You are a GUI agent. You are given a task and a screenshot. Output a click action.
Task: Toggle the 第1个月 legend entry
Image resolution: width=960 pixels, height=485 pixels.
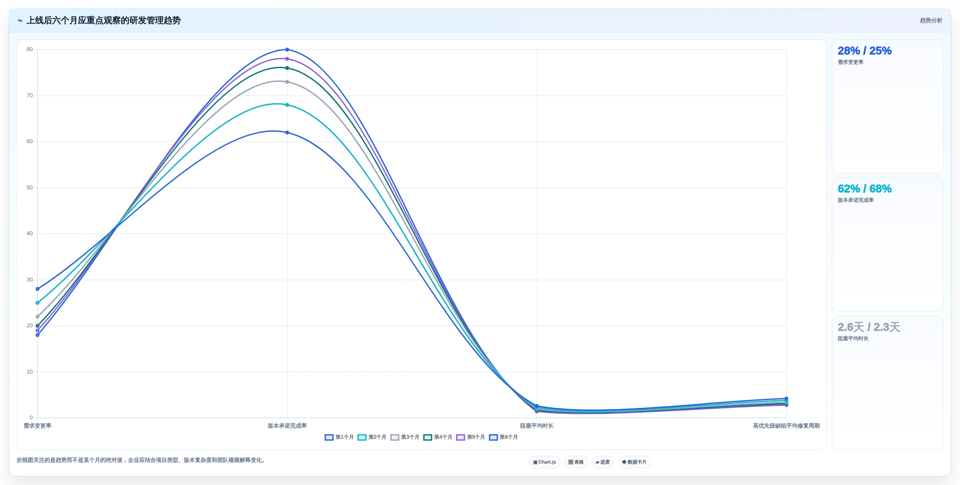click(x=339, y=437)
